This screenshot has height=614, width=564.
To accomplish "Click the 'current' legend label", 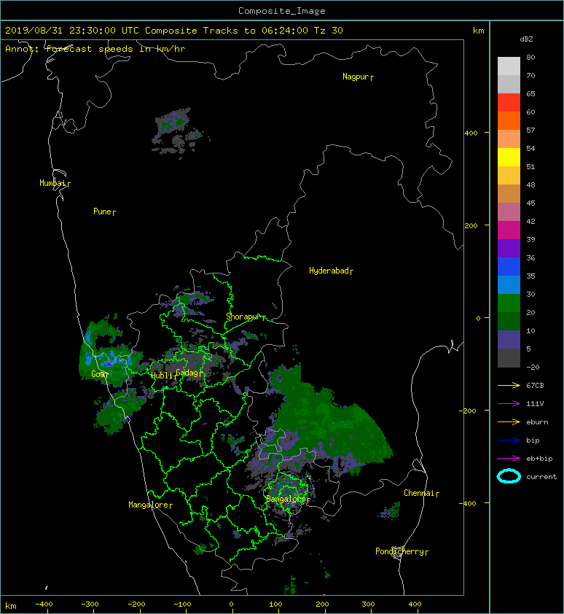I will (x=541, y=477).
